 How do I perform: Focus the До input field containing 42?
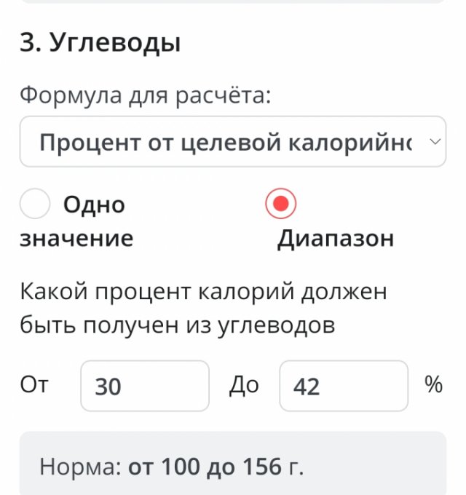[344, 386]
